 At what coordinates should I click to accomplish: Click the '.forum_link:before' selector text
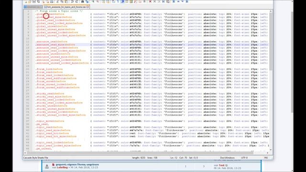(x=49, y=69)
